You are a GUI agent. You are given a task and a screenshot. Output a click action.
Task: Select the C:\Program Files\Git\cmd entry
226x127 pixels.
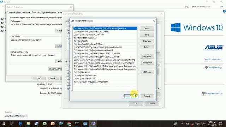105,75
